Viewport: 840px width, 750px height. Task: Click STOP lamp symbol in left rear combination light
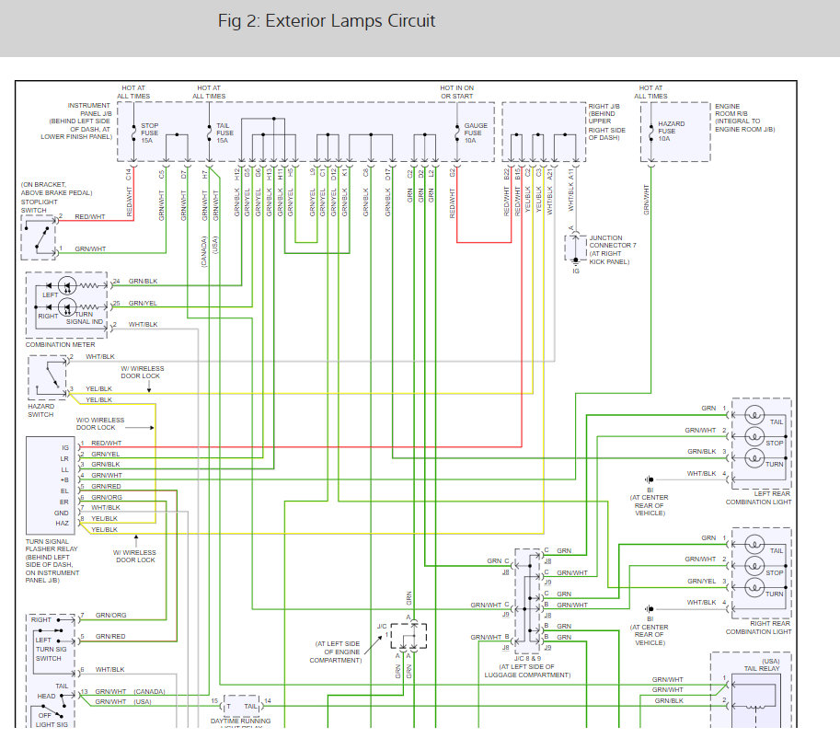coord(754,436)
